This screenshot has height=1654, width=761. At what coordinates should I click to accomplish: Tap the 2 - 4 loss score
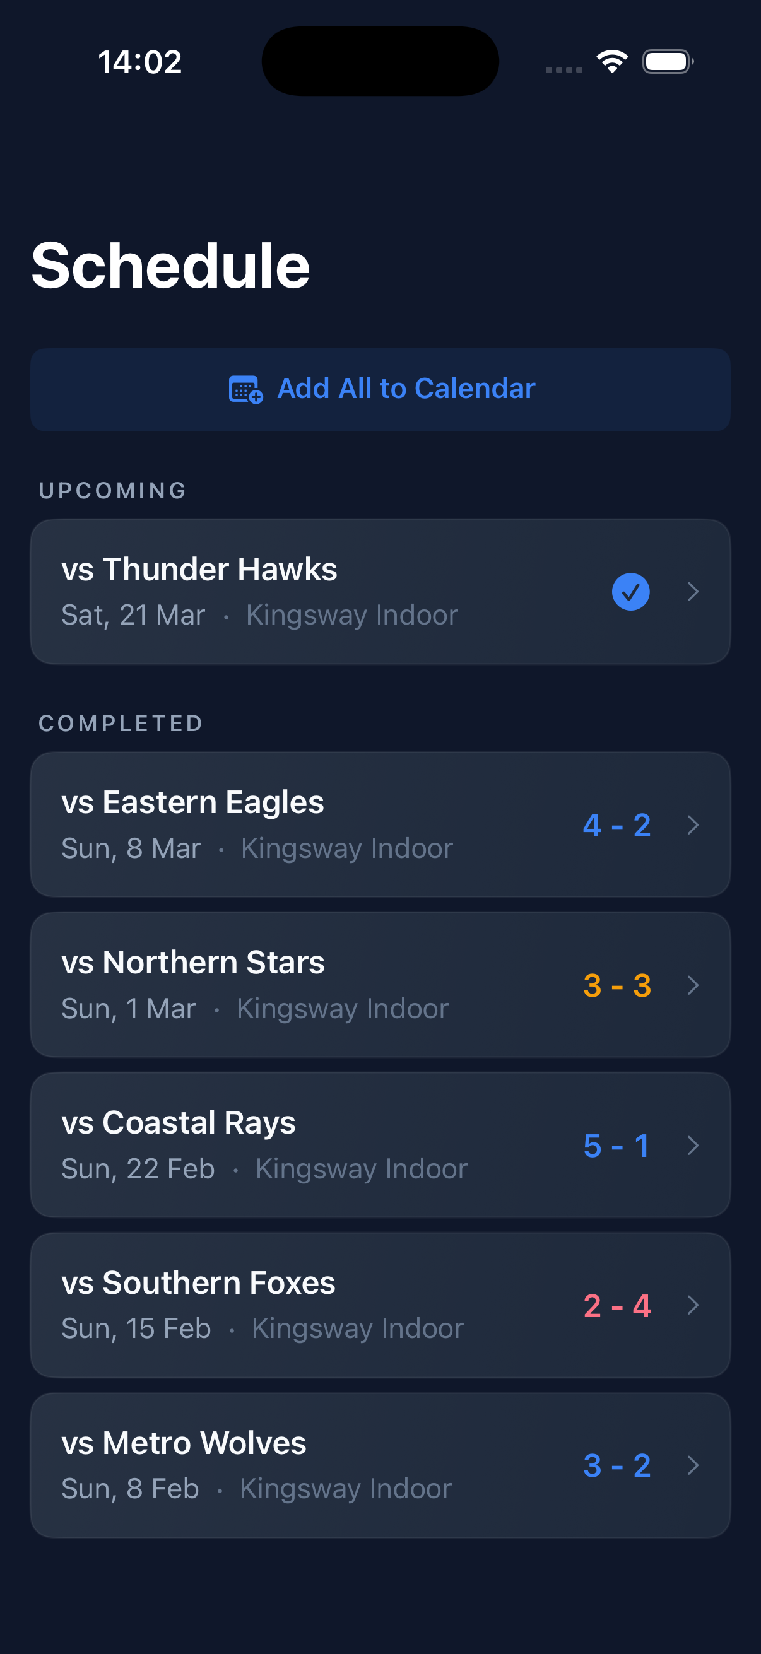[616, 1305]
